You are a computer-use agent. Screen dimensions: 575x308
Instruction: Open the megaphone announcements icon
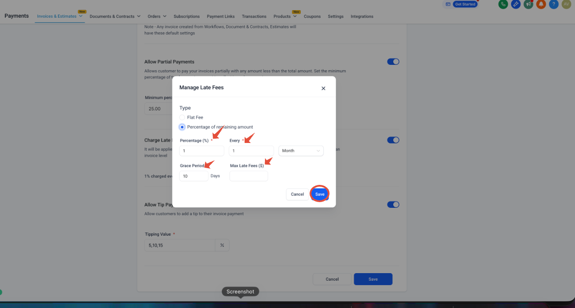pos(528,4)
